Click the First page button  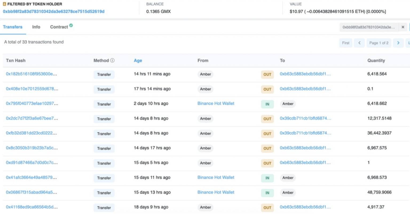tap(346, 43)
